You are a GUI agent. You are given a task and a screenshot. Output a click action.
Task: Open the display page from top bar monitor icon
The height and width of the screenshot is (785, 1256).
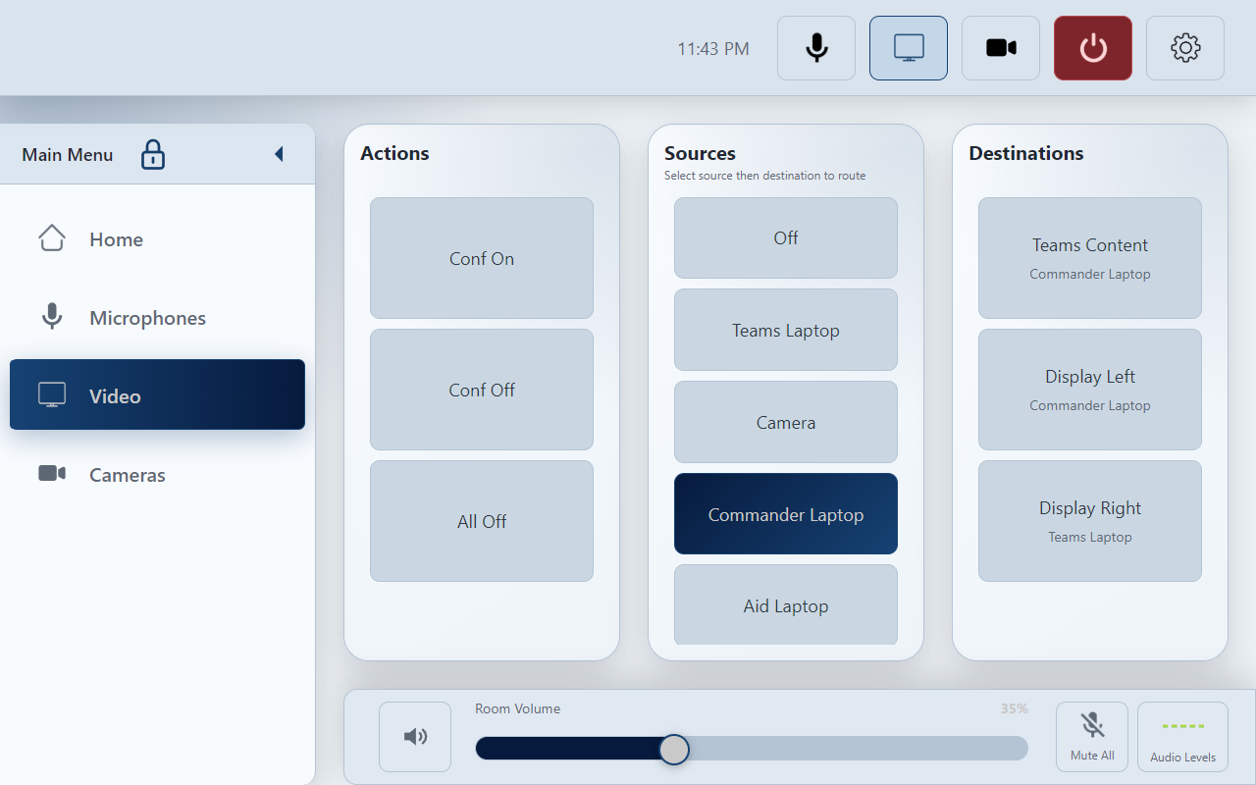tap(909, 48)
